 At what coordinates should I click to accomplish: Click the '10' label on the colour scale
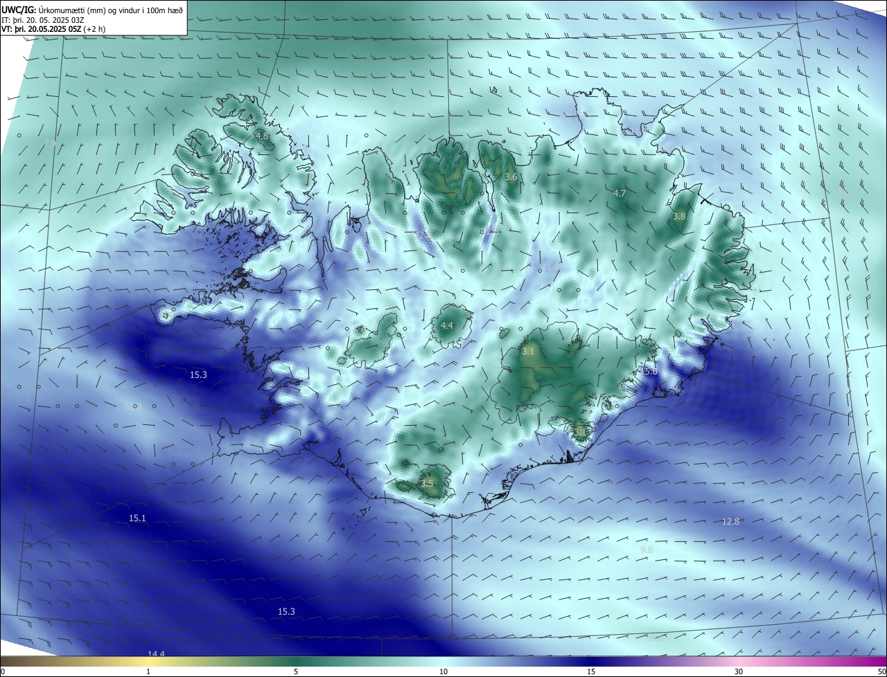coord(443,671)
